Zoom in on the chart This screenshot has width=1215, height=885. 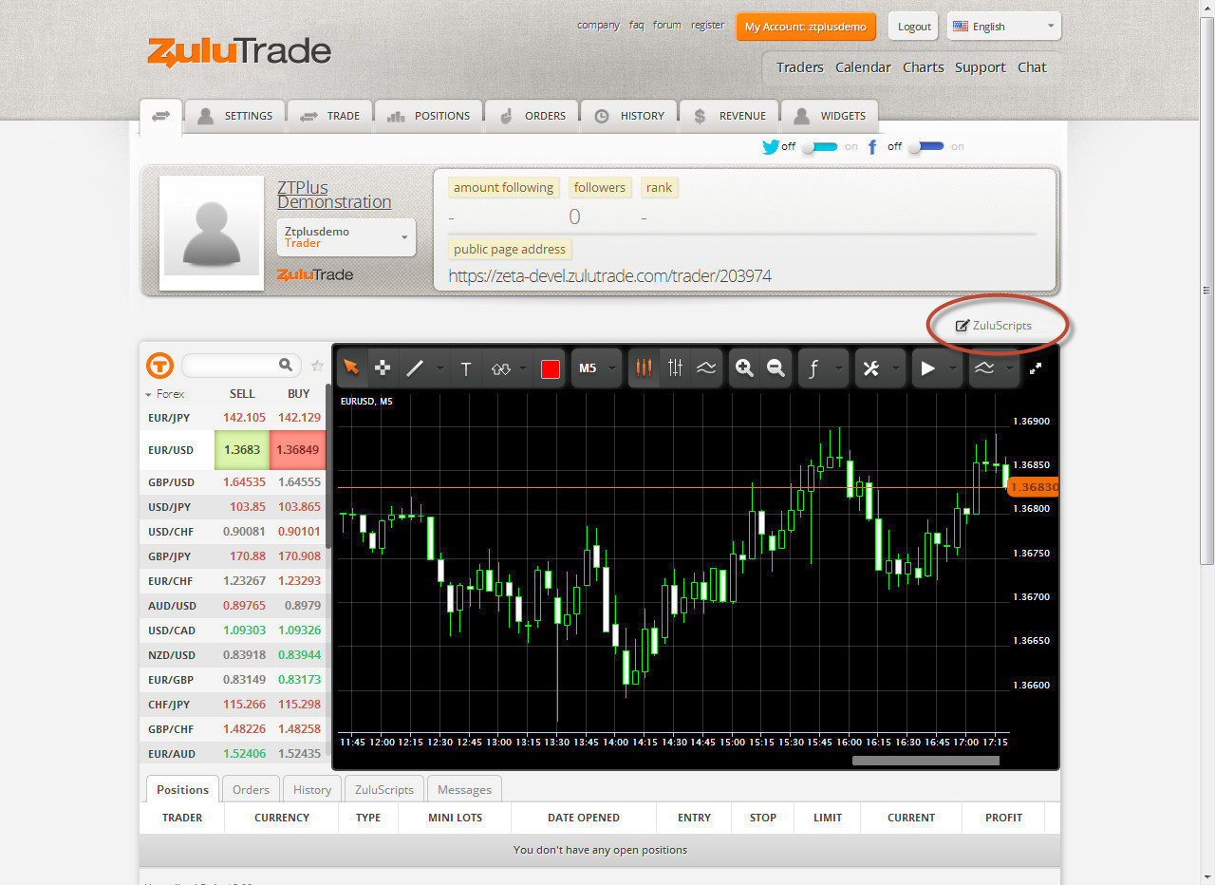click(745, 368)
